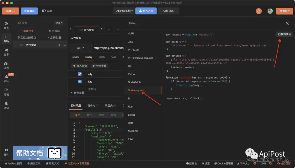Click 检查更新 check for updates
The image size is (295, 168).
pos(284,163)
